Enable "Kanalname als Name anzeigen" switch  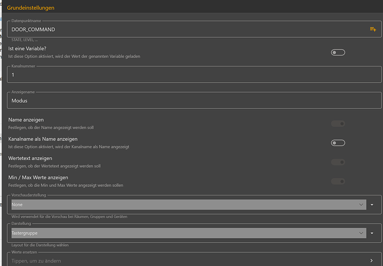click(x=337, y=143)
